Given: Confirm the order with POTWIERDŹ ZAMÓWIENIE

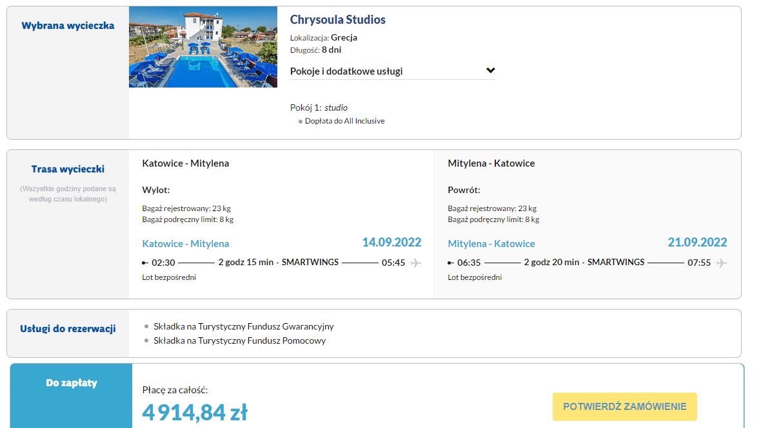Looking at the screenshot, I should pos(624,406).
